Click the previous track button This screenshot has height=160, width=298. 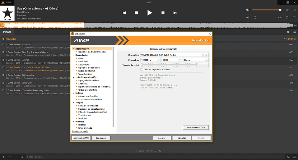pos(124,13)
